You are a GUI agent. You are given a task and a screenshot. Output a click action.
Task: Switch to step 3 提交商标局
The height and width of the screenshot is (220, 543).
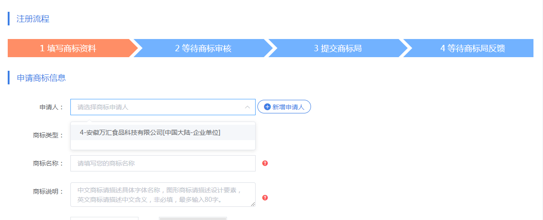click(x=337, y=49)
